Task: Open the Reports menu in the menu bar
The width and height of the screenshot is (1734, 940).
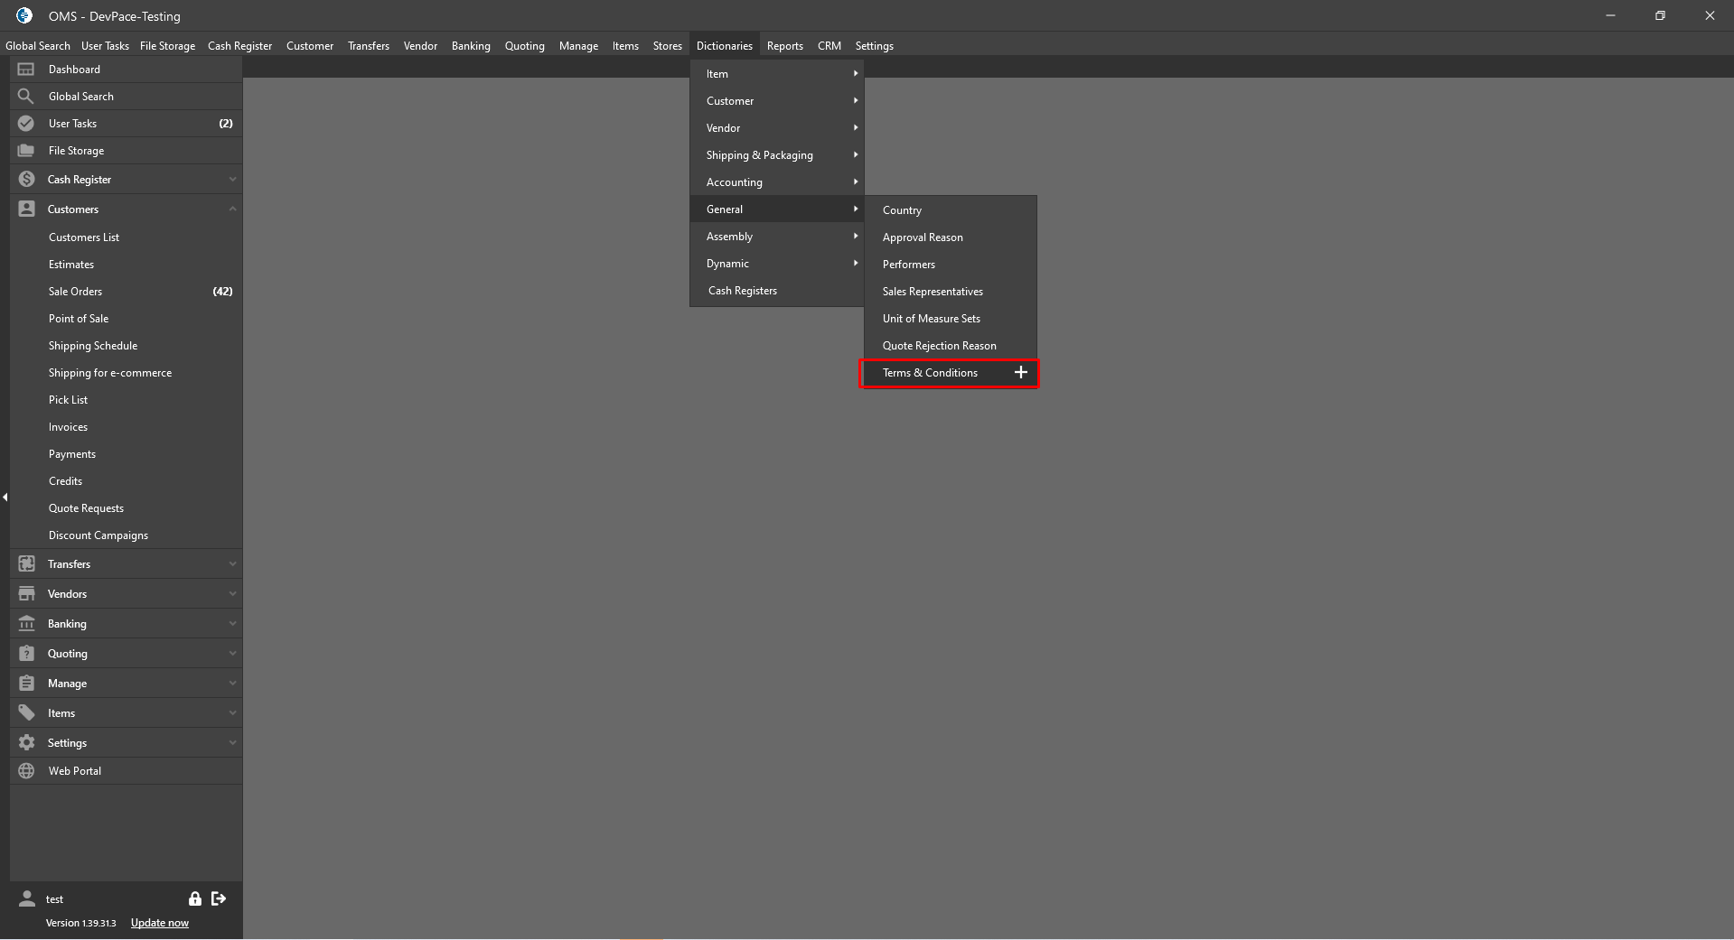Action: coord(784,46)
